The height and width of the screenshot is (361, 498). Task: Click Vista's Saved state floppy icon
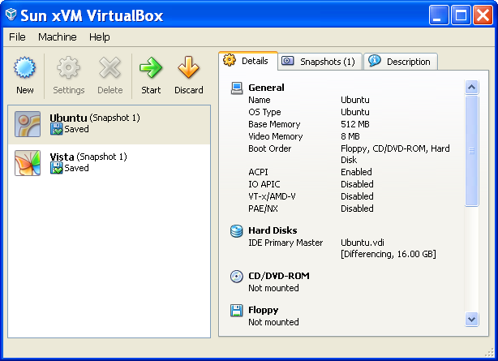56,168
